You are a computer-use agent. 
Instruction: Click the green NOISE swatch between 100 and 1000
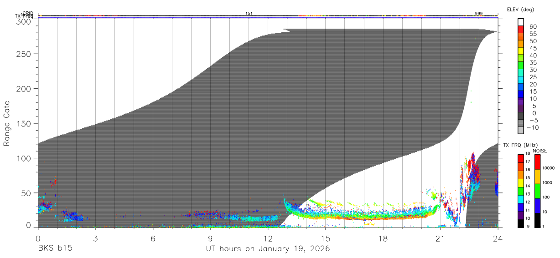(x=537, y=191)
